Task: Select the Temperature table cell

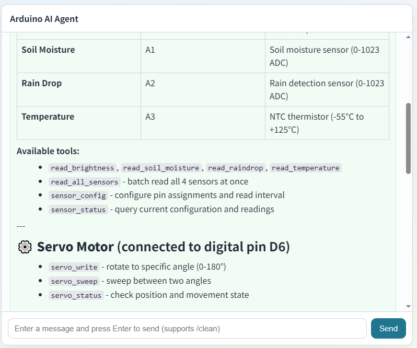Action: [79, 123]
